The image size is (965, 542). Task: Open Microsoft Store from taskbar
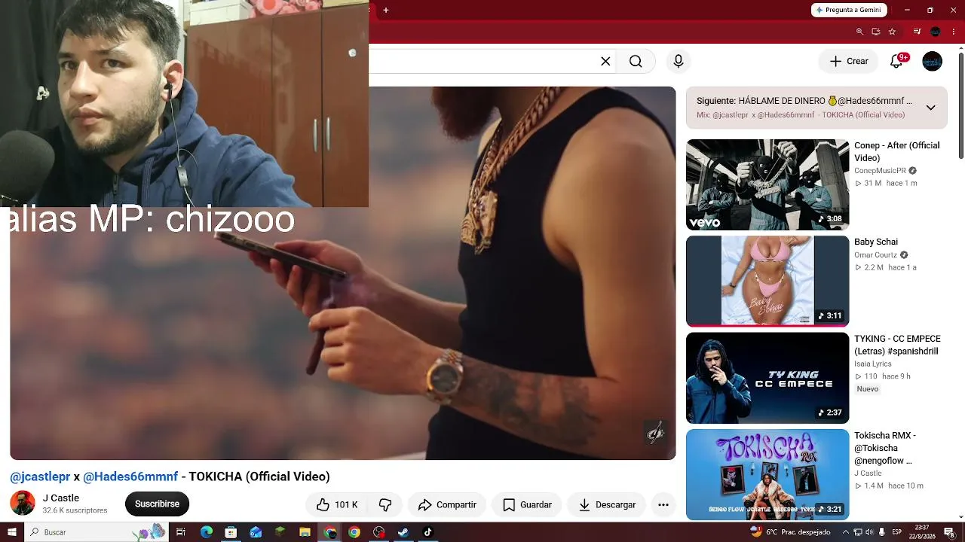click(x=231, y=532)
